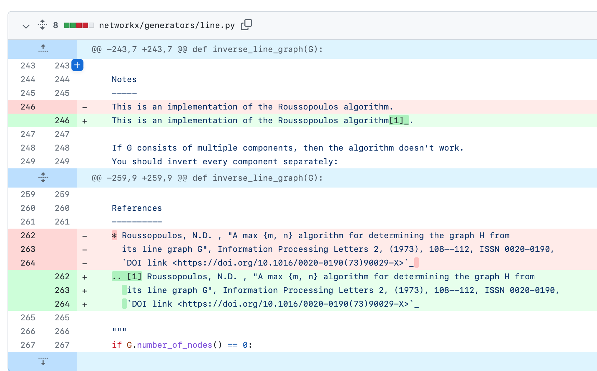Click the expand all lines icon
The width and height of the screenshot is (597, 371).
[42, 25]
